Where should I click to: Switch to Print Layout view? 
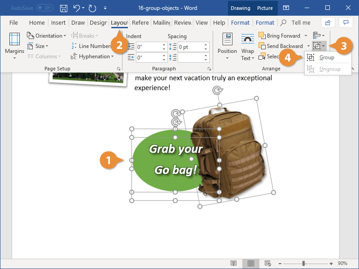(250, 264)
